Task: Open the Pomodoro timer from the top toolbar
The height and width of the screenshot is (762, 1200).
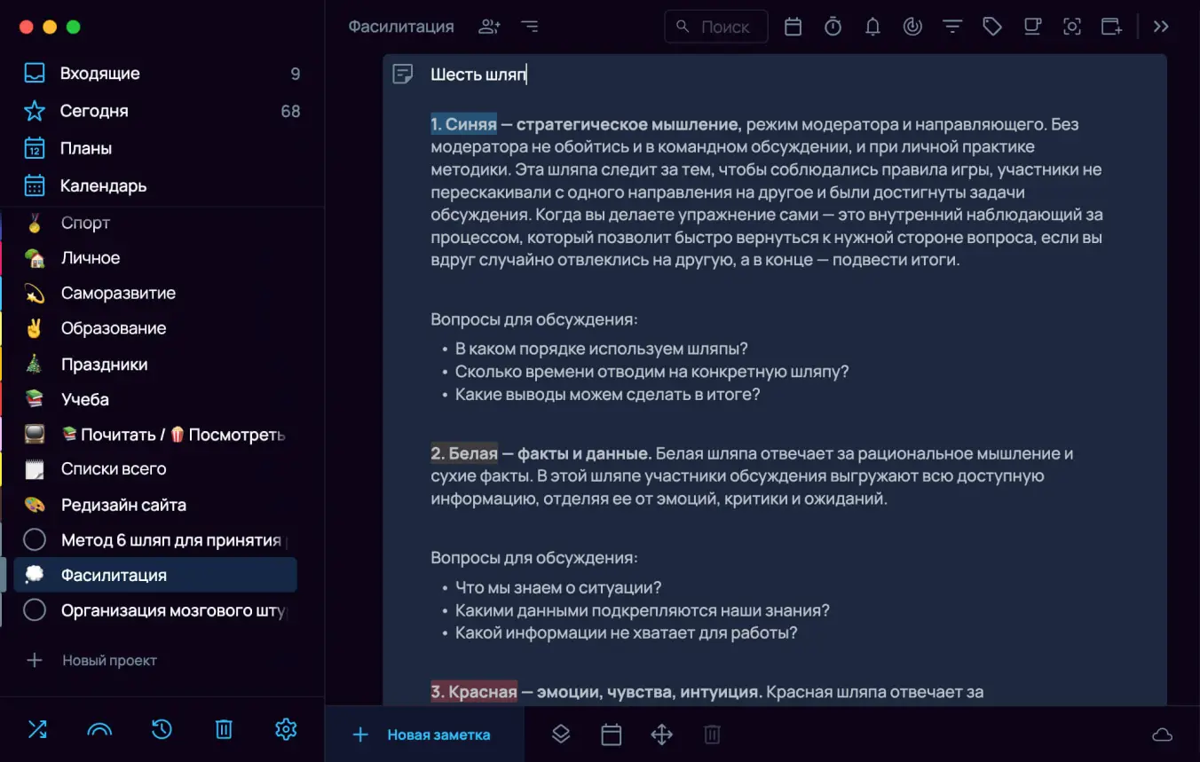Action: click(833, 27)
